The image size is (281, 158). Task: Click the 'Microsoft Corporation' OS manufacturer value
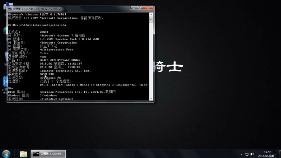coord(58,43)
